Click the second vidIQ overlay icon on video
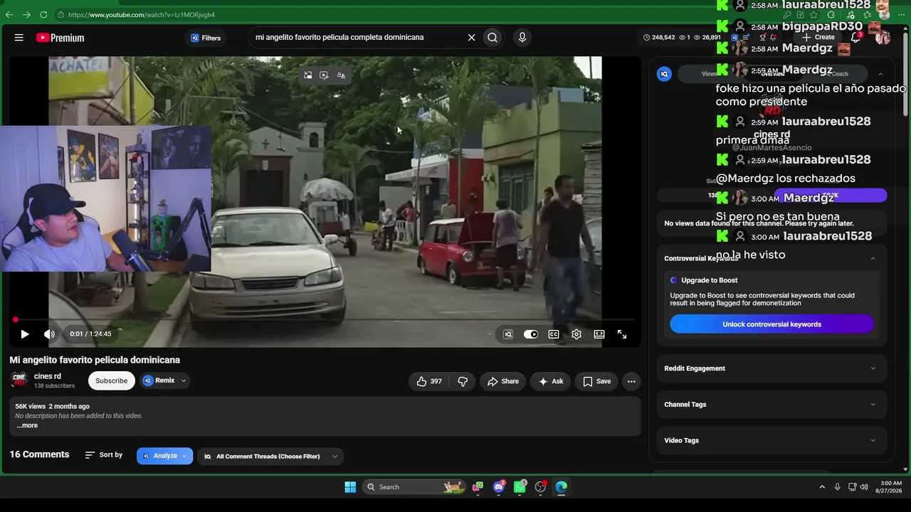Viewport: 911px width, 512px height. (x=325, y=75)
